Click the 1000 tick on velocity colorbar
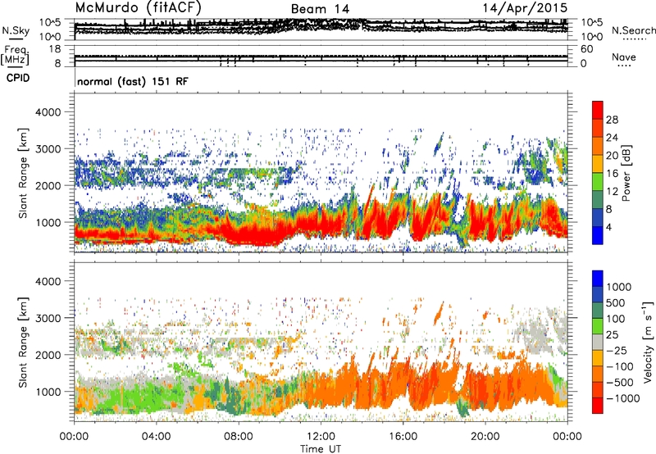 coord(619,287)
